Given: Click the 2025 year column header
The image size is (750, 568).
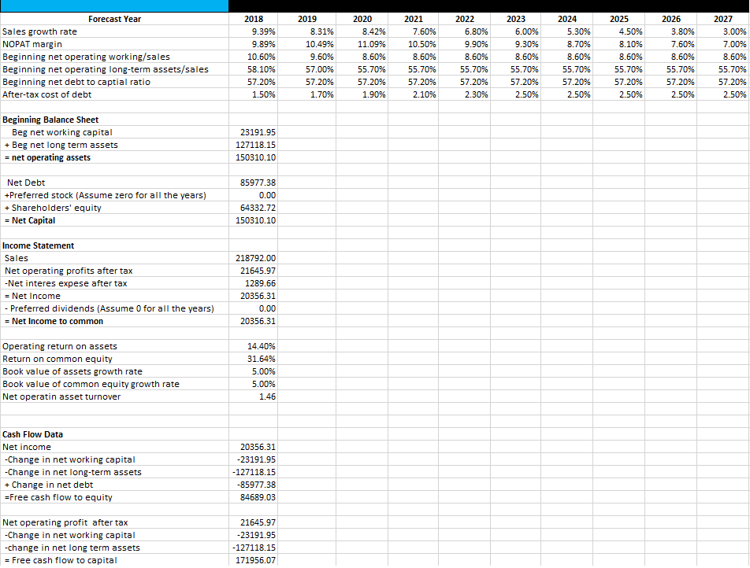Looking at the screenshot, I should coord(619,19).
